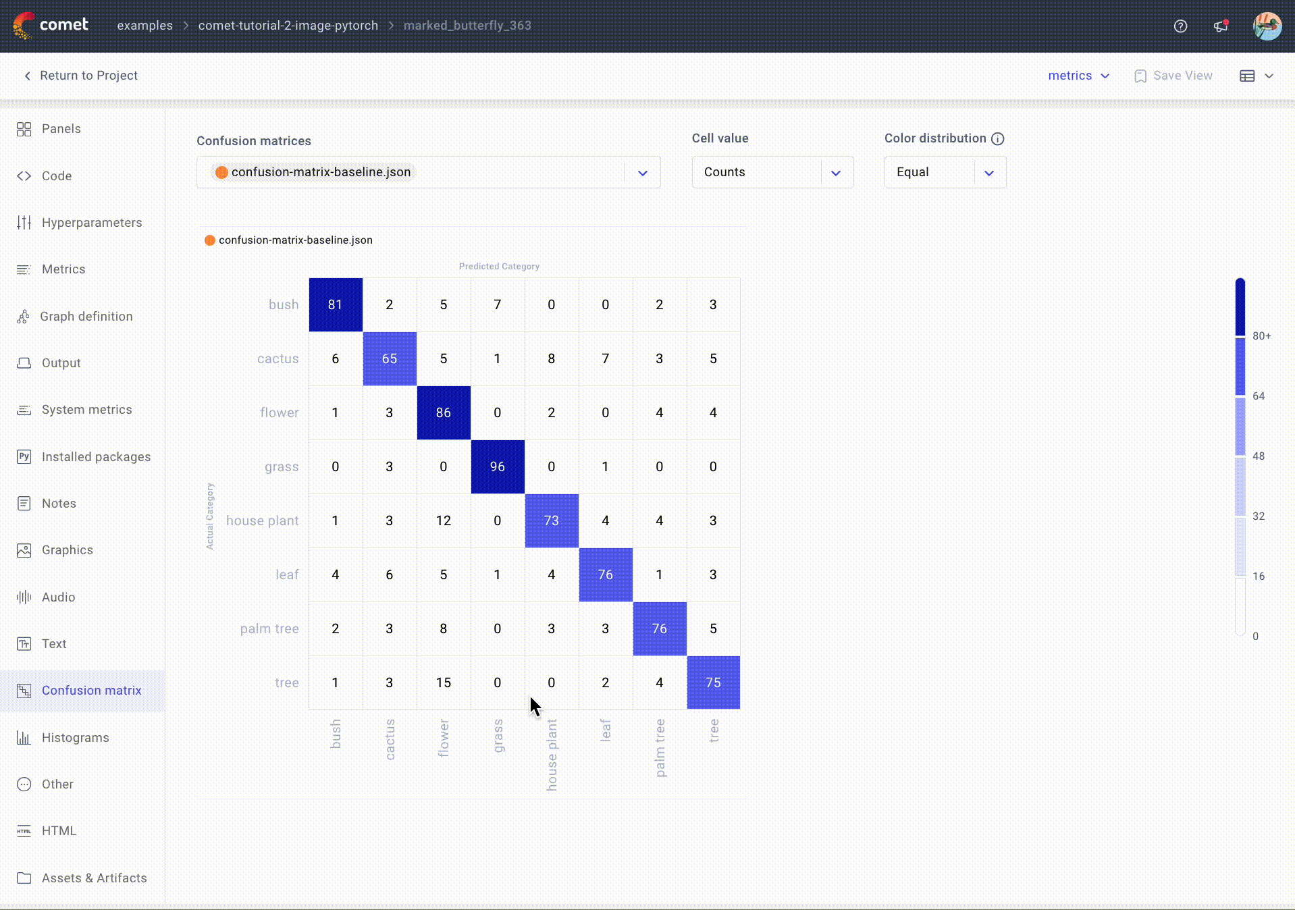Open the help menu

click(1180, 26)
